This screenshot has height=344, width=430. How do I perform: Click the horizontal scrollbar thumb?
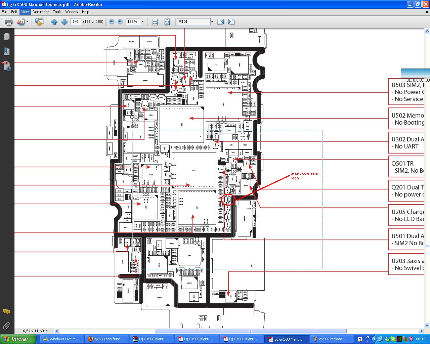coord(251,331)
